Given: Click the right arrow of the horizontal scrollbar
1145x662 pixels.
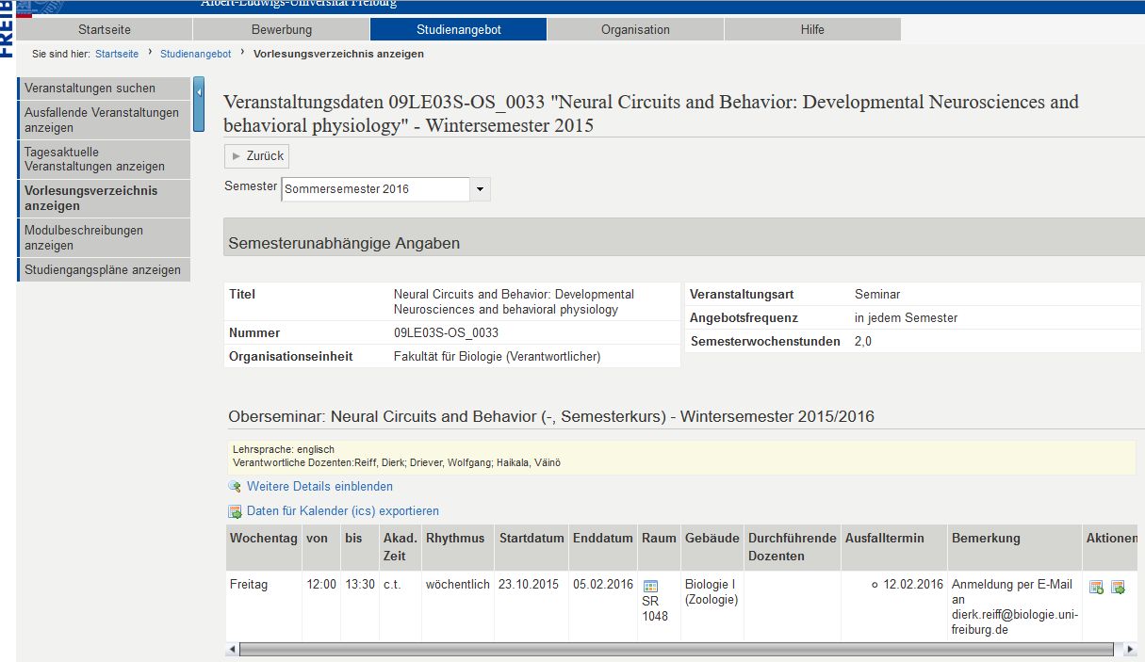Looking at the screenshot, I should coord(1130,649).
